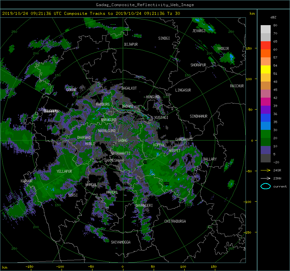Click the SIRSI label

(x=73, y=195)
